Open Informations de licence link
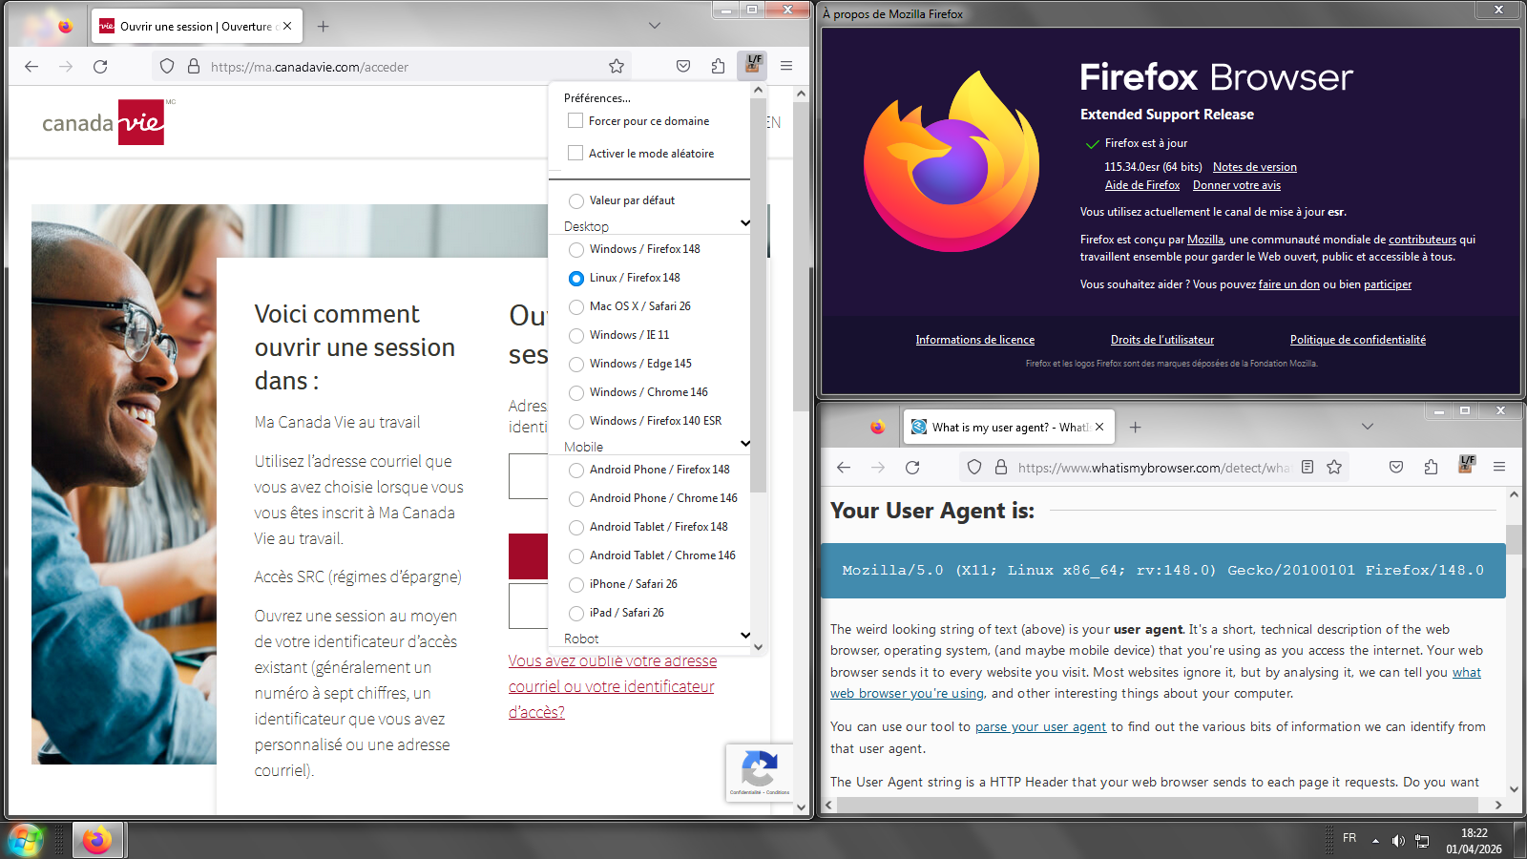 click(975, 340)
